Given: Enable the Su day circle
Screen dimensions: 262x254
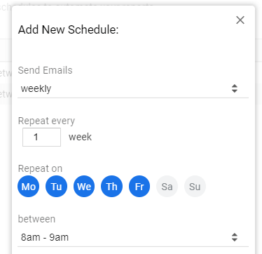Looking at the screenshot, I should pos(195,187).
